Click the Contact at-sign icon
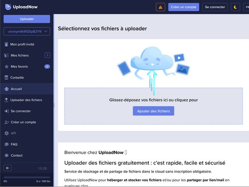The width and height of the screenshot is (249, 187). point(7,155)
